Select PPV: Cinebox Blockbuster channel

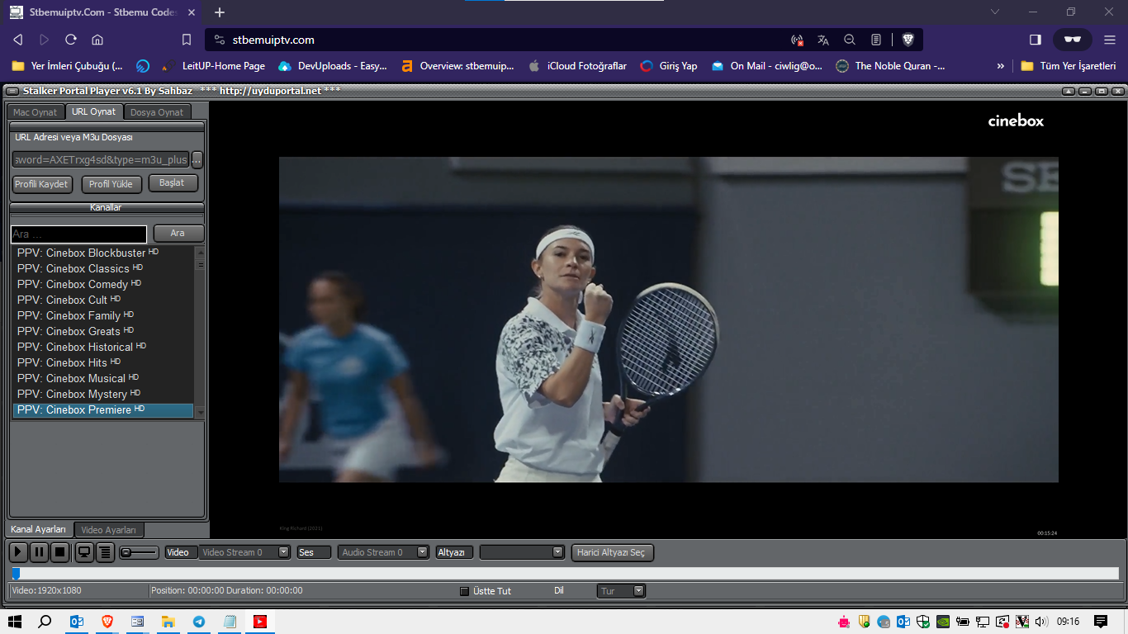[103, 253]
